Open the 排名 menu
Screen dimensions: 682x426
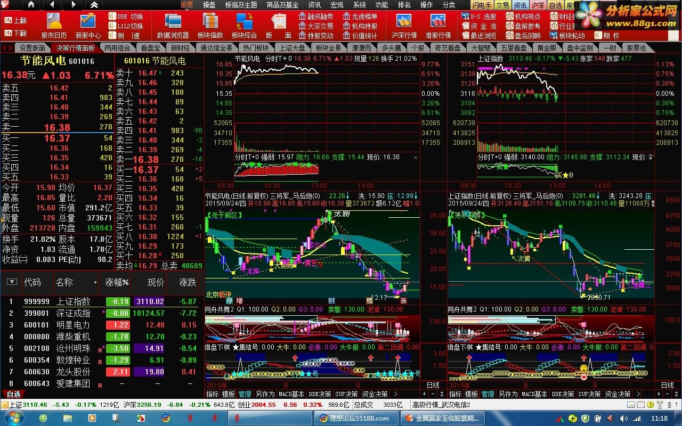pyautogui.click(x=404, y=5)
